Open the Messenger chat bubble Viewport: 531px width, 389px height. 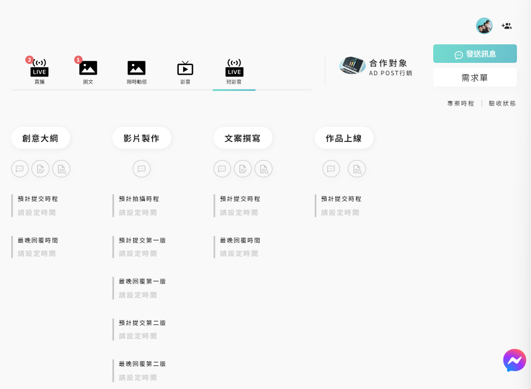pos(514,360)
